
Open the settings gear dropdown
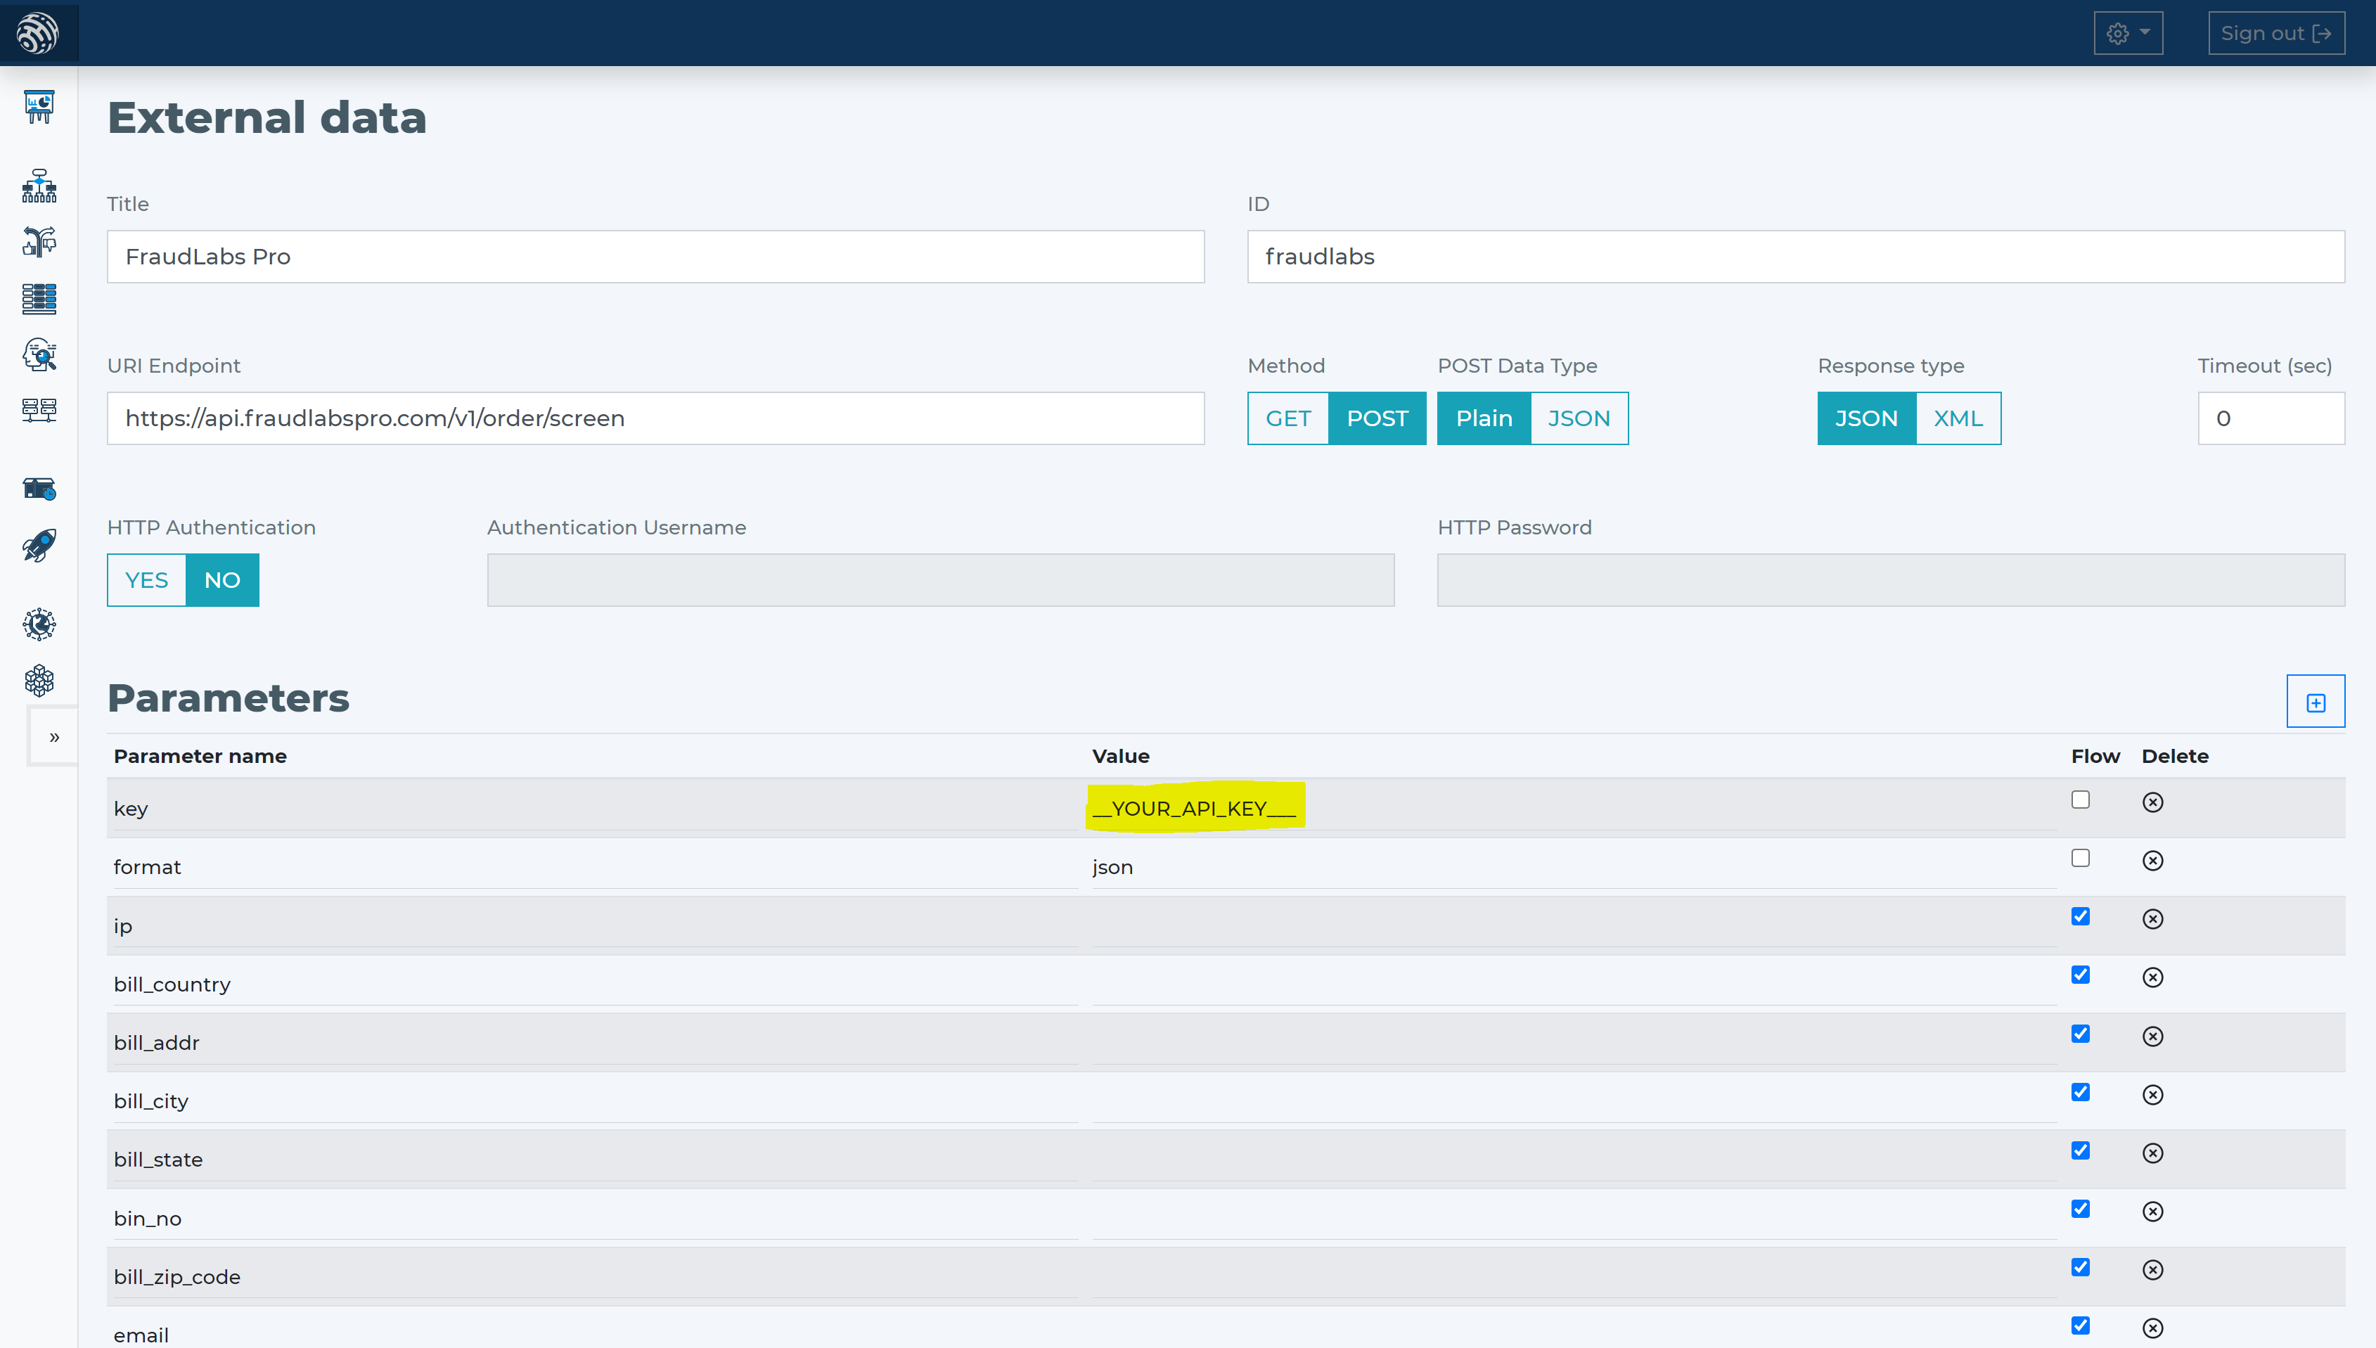tap(2128, 33)
